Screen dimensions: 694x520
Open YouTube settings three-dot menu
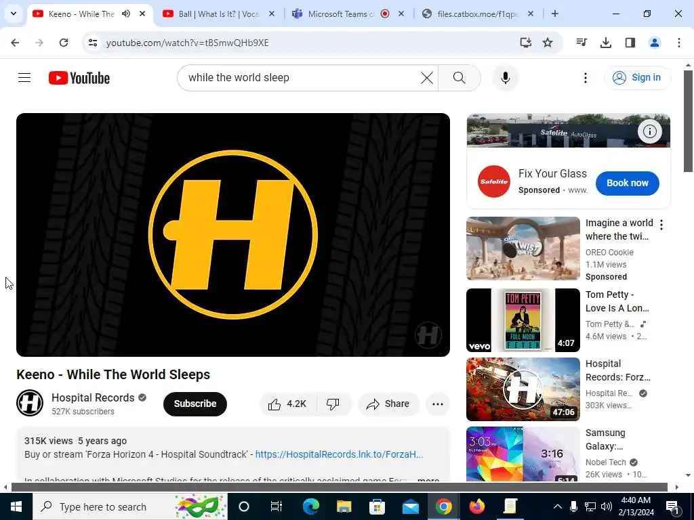585,78
